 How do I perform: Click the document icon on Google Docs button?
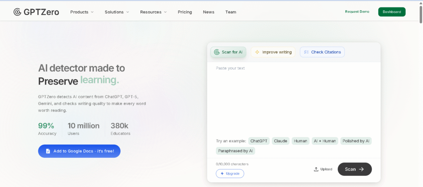click(48, 151)
